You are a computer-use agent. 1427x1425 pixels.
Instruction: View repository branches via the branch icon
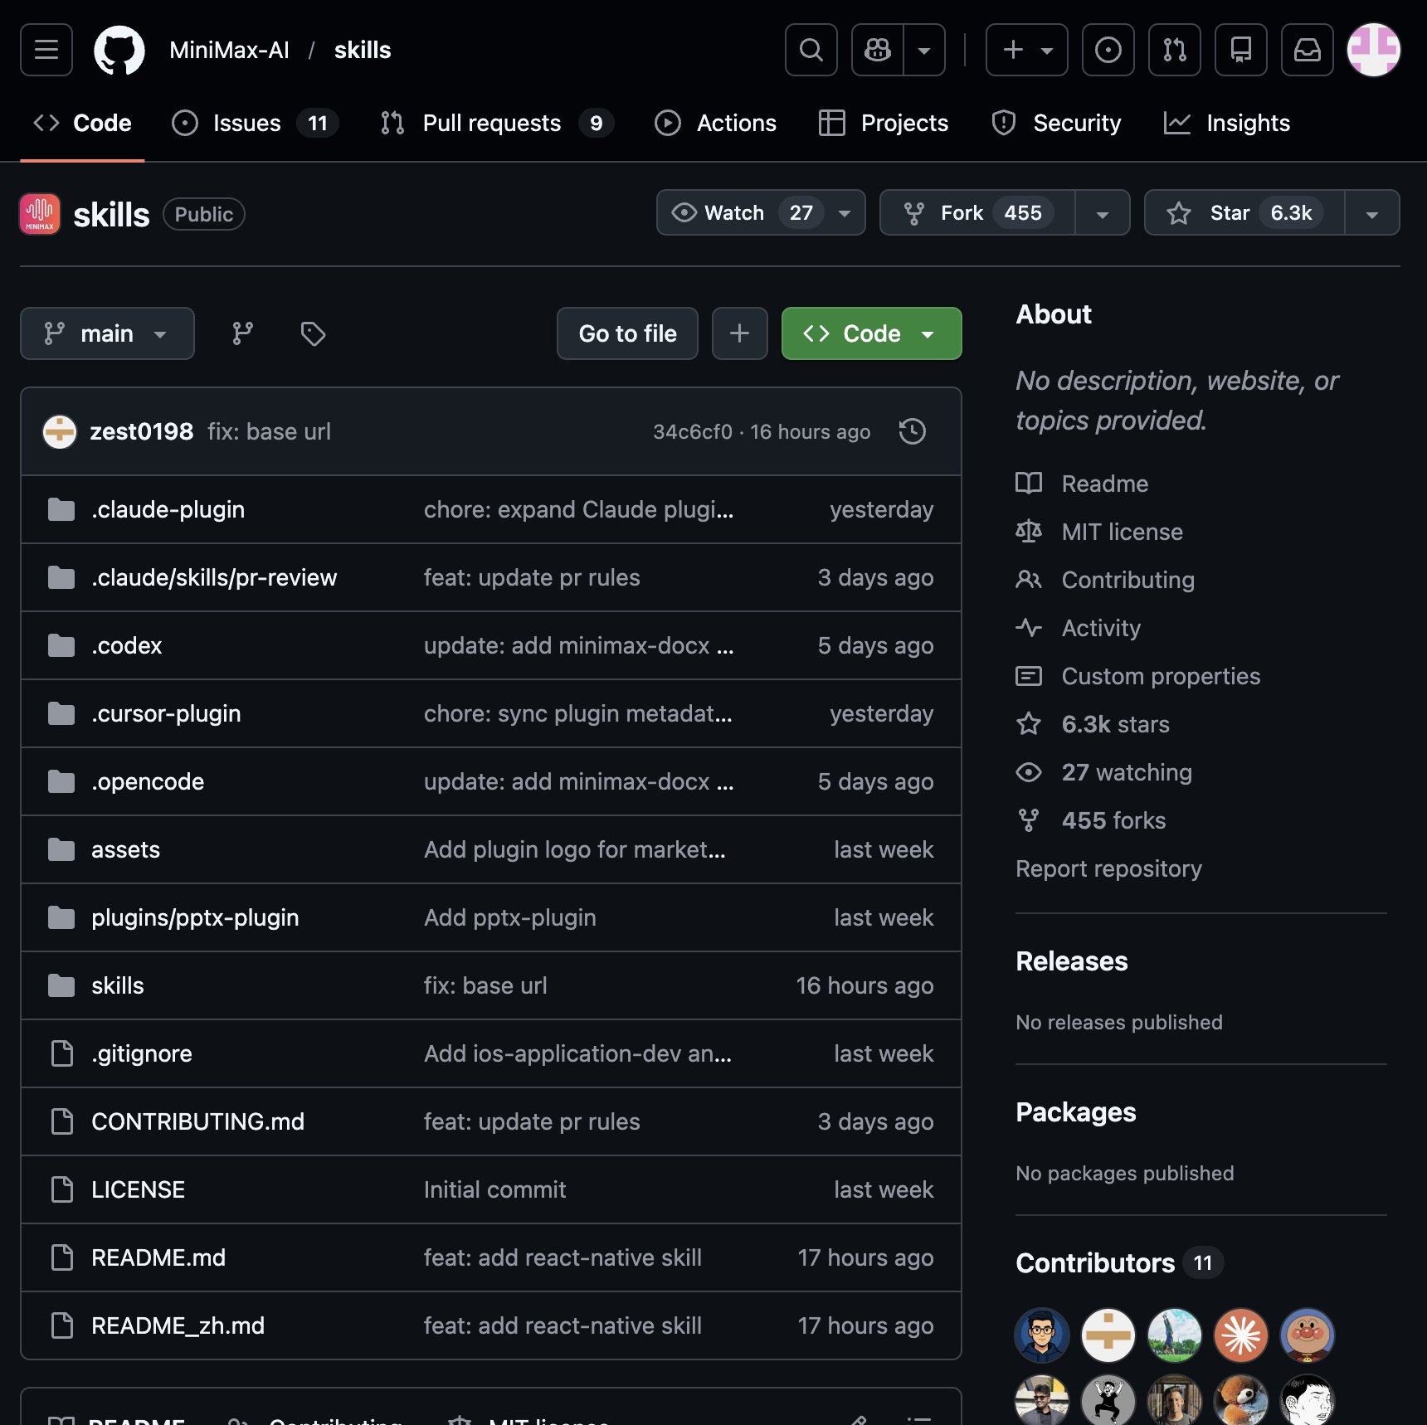coord(241,333)
